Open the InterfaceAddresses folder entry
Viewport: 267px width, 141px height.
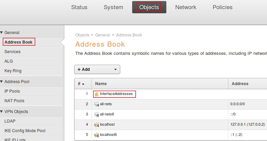point(116,94)
